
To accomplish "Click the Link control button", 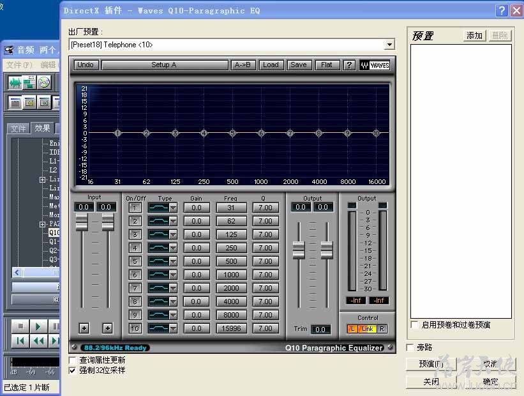I will coord(367,329).
